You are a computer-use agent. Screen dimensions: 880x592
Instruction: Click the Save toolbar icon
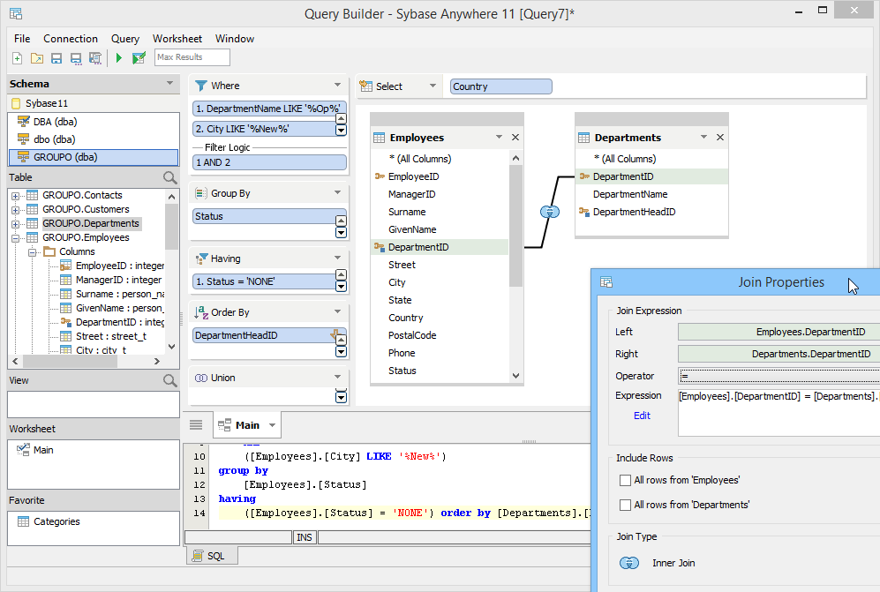coord(56,58)
